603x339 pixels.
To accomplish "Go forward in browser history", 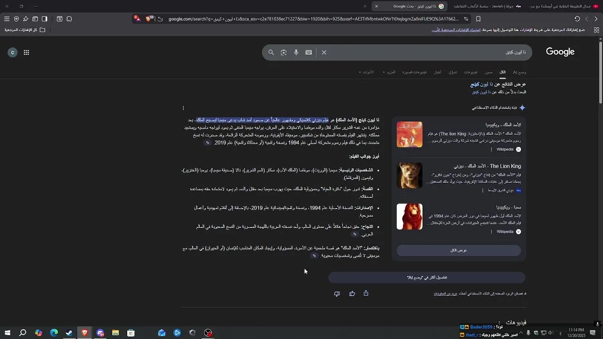I will 587,19.
